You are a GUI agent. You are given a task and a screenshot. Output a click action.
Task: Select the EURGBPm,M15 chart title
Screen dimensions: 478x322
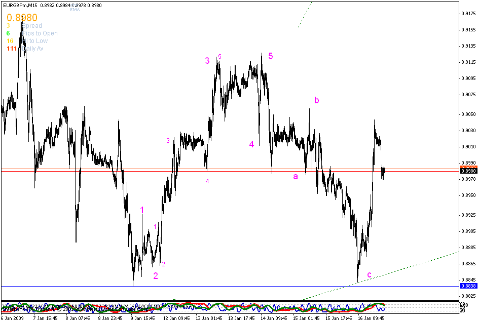pyautogui.click(x=20, y=4)
